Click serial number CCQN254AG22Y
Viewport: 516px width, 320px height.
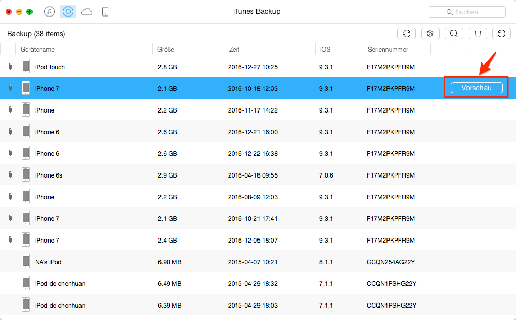point(391,262)
